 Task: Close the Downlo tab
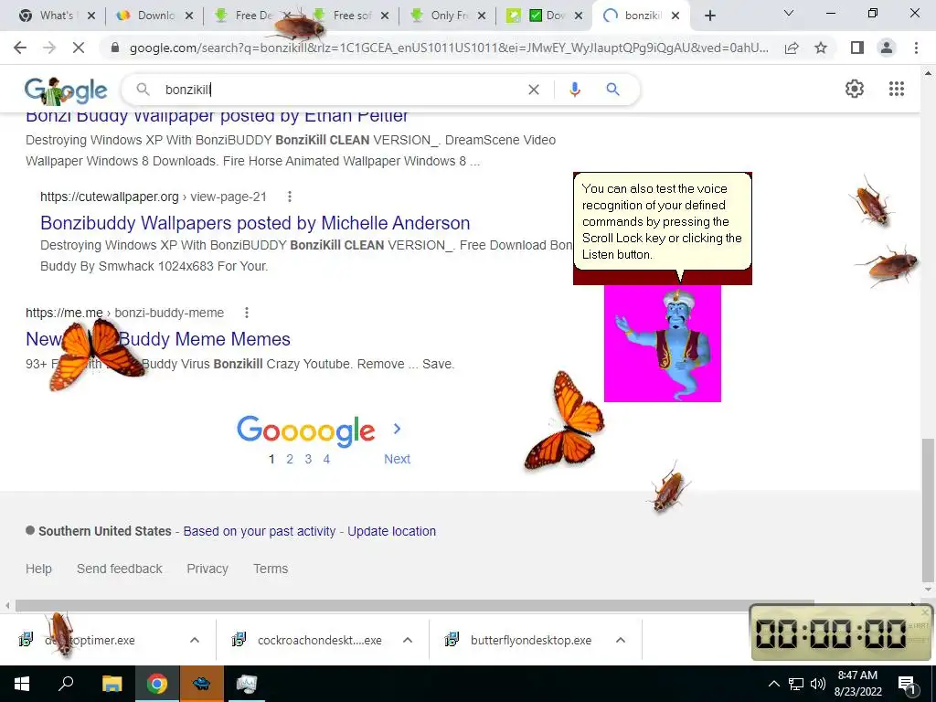(x=188, y=16)
